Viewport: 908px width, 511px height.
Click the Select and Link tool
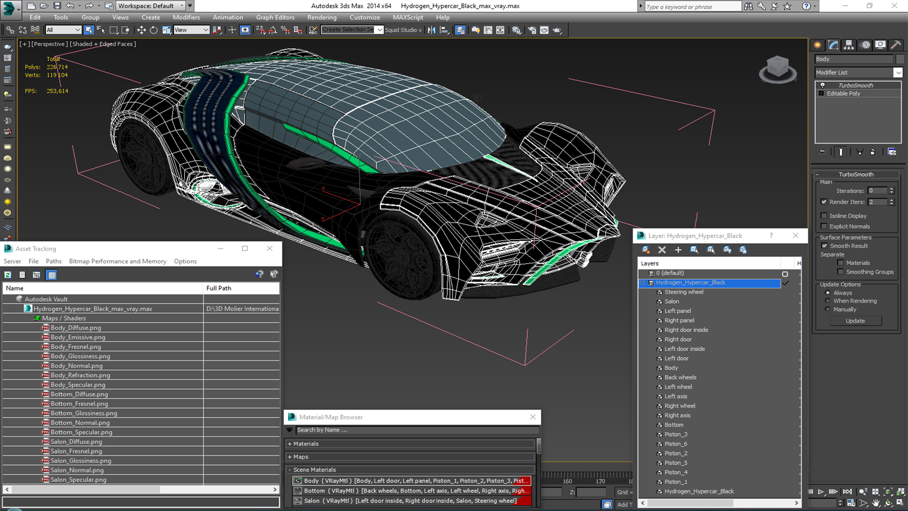tap(10, 30)
